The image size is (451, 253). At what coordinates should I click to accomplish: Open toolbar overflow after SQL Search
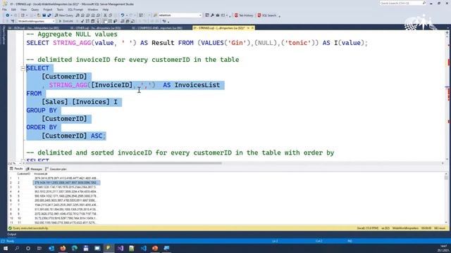click(x=279, y=16)
